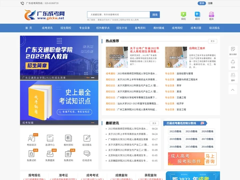Click the 广东交通职业学院 招生简章 banner
This screenshot has width=240, height=180.
tap(59, 58)
